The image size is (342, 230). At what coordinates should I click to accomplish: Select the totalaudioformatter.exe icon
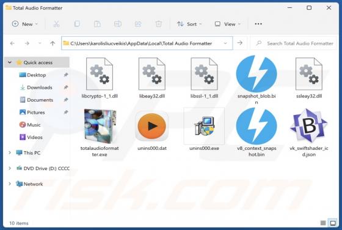(100, 126)
